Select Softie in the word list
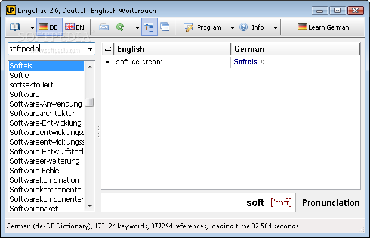The image size is (370, 238). pyautogui.click(x=47, y=75)
